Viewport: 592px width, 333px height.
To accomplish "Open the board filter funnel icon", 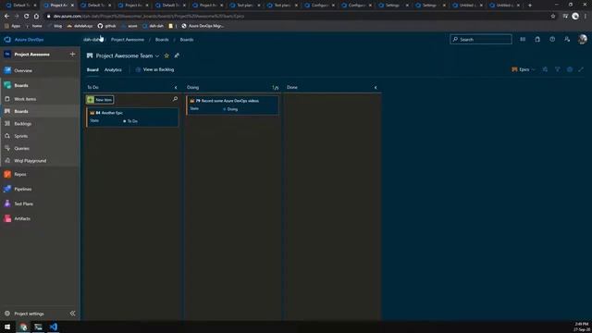I will click(557, 69).
